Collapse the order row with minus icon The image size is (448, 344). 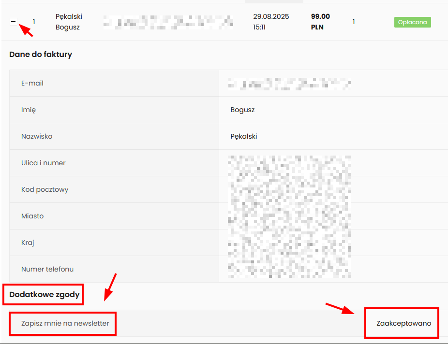[x=14, y=22]
